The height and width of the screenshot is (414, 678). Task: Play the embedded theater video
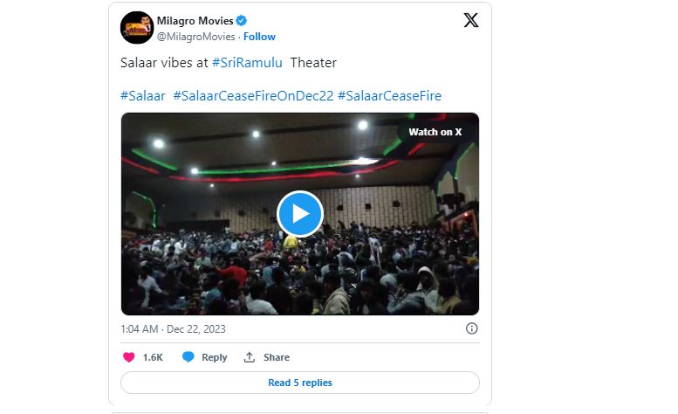click(x=300, y=213)
